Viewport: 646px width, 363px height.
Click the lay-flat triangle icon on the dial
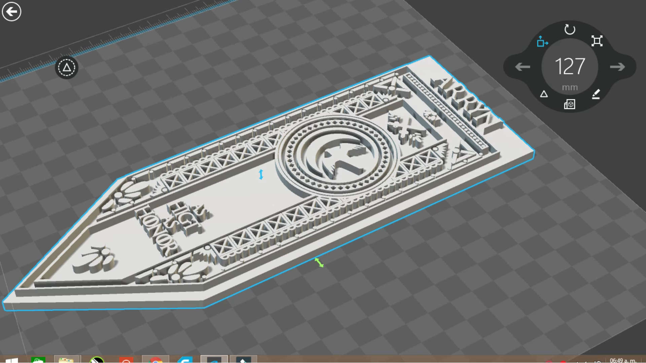544,95
